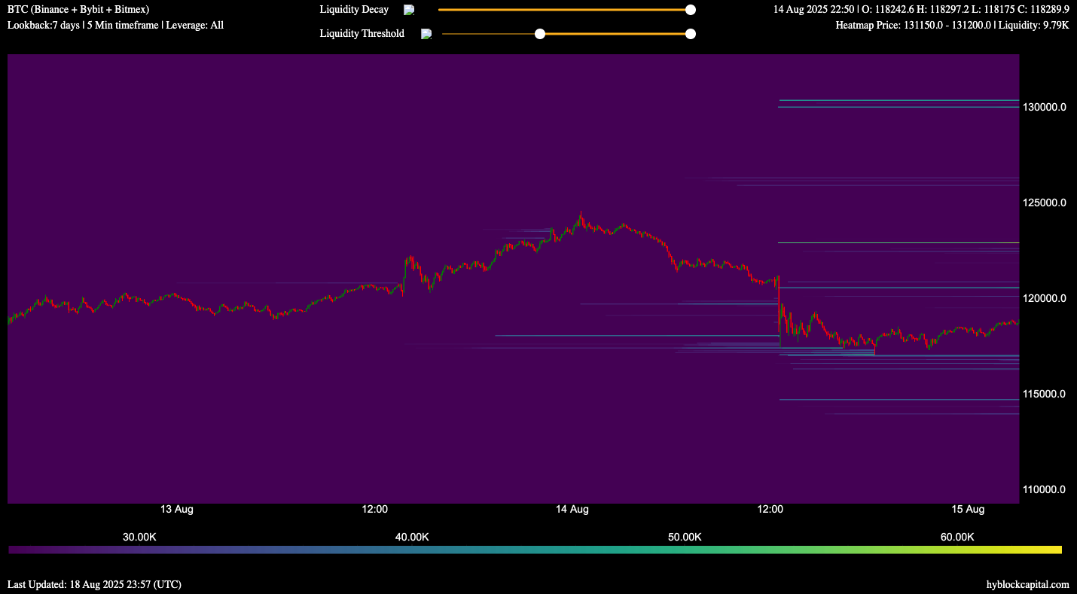The width and height of the screenshot is (1077, 594).
Task: Click the 125000.0 price axis label
Action: pos(1043,203)
